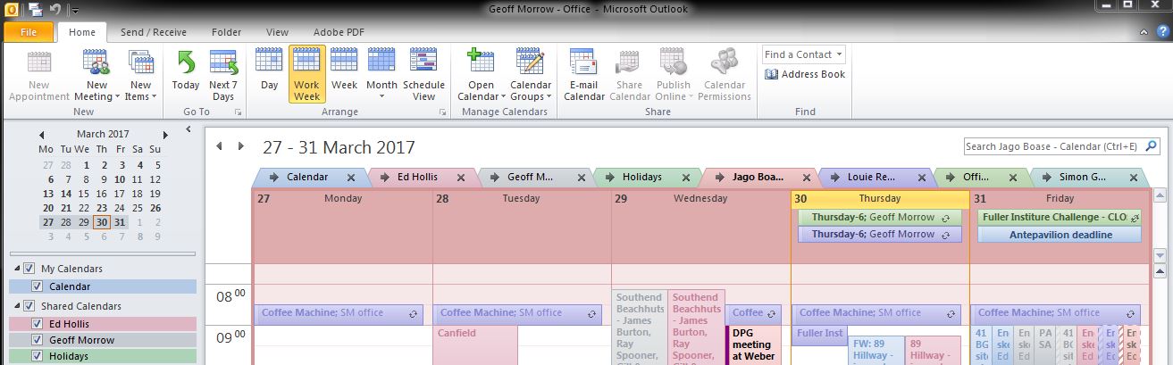Uncheck the Geoff Morrow calendar
This screenshot has width=1173, height=365.
coord(37,340)
